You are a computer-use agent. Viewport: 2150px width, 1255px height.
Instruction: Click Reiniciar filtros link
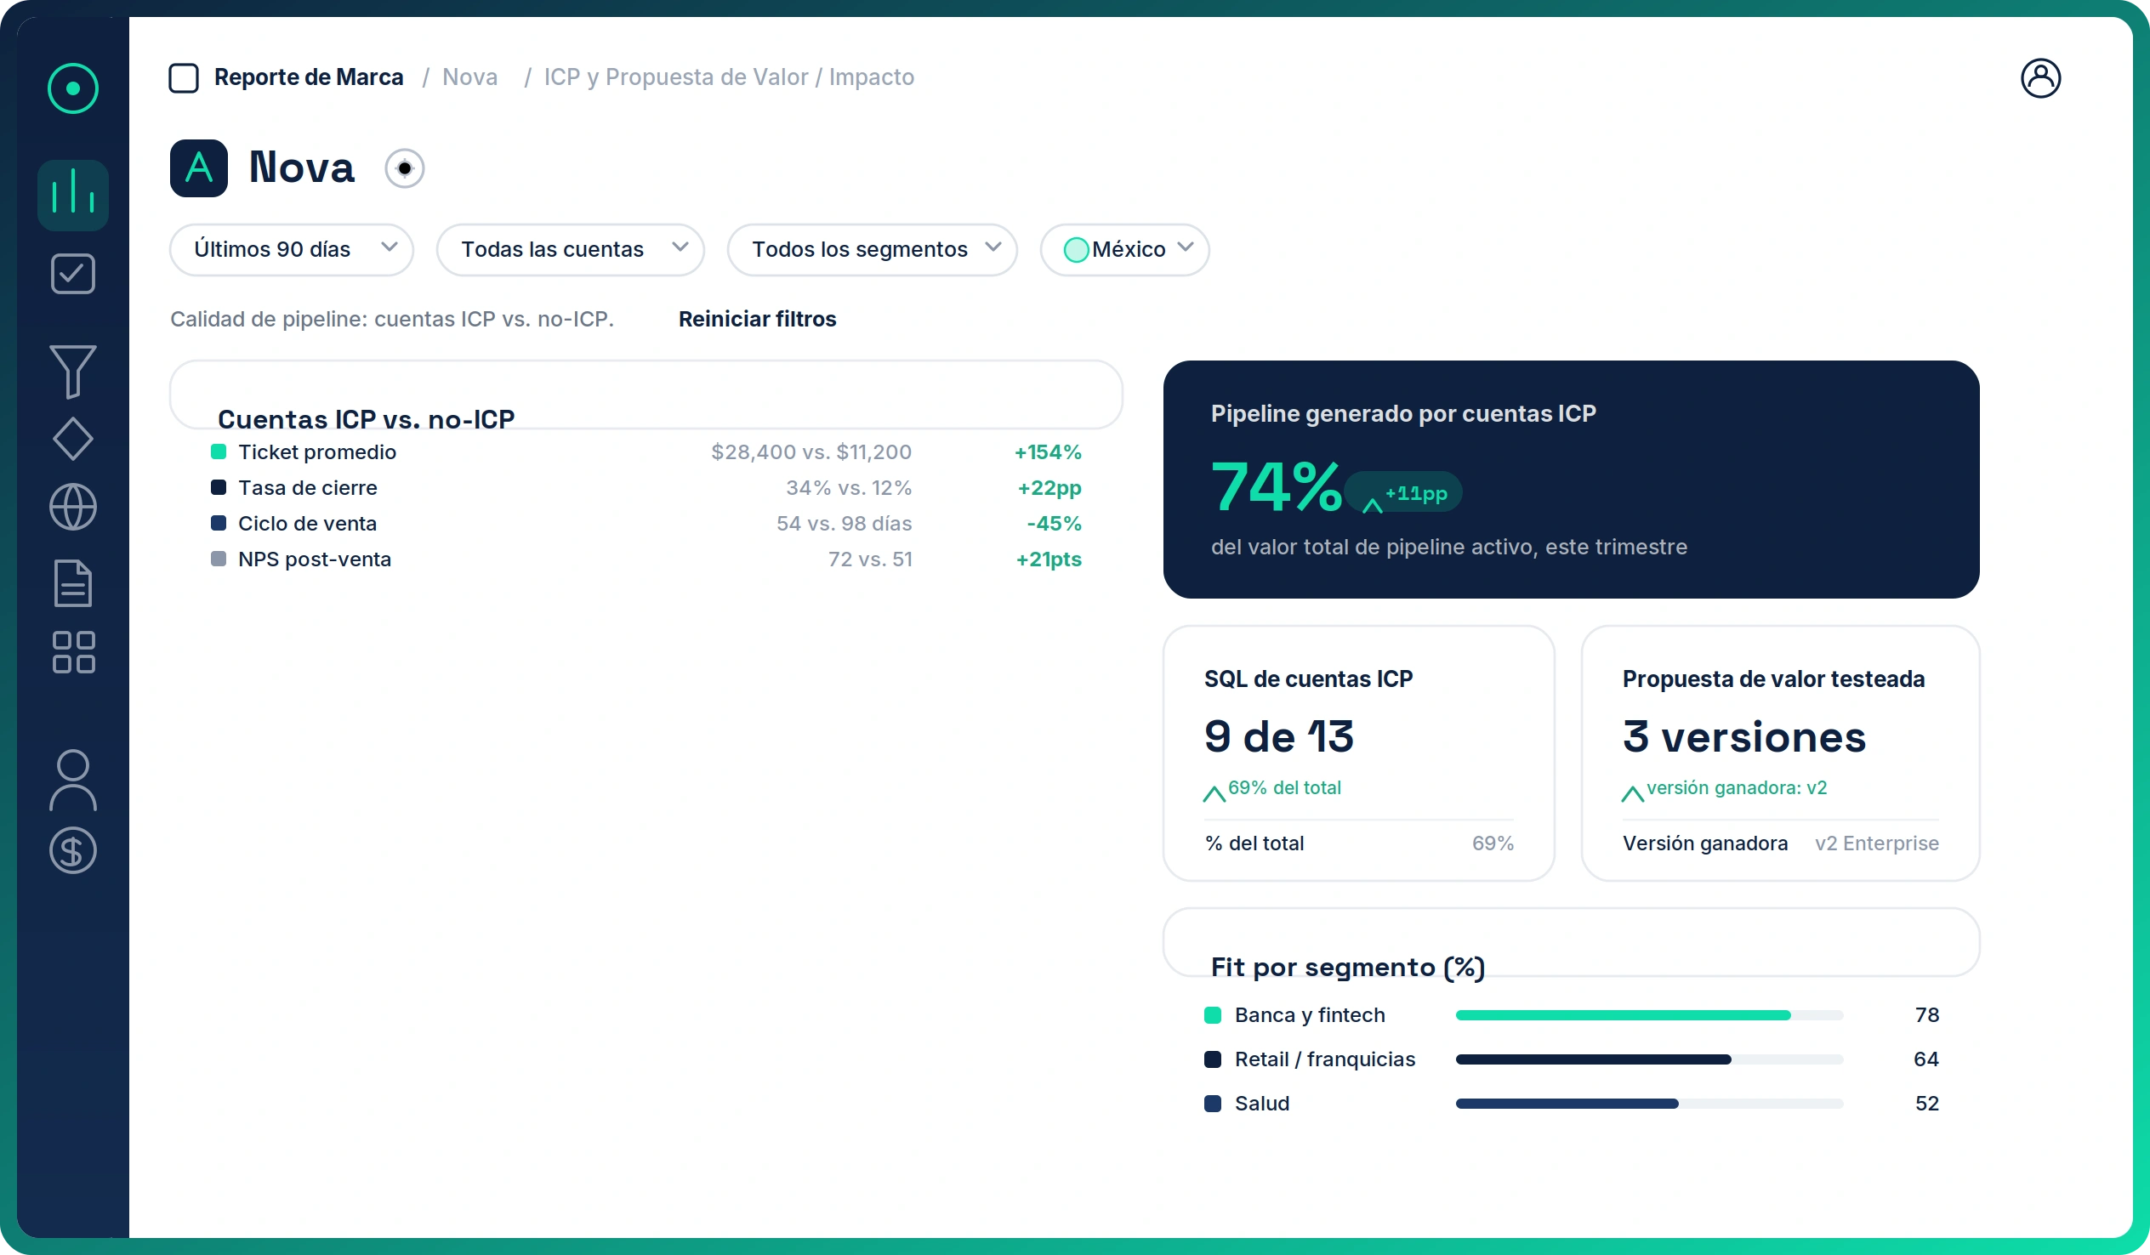tap(757, 319)
